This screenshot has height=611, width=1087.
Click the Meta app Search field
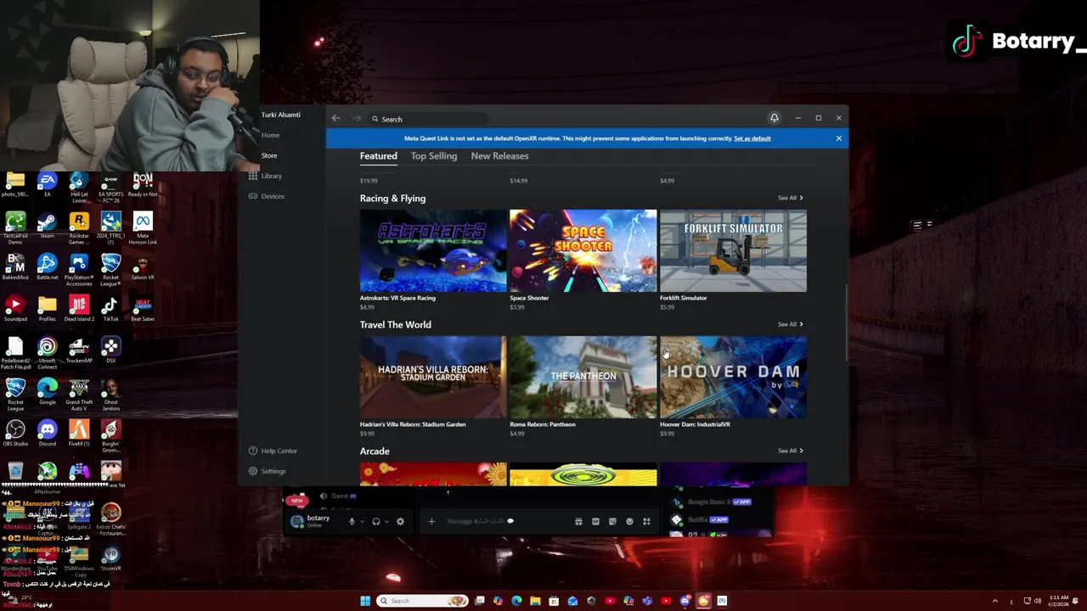(x=429, y=119)
